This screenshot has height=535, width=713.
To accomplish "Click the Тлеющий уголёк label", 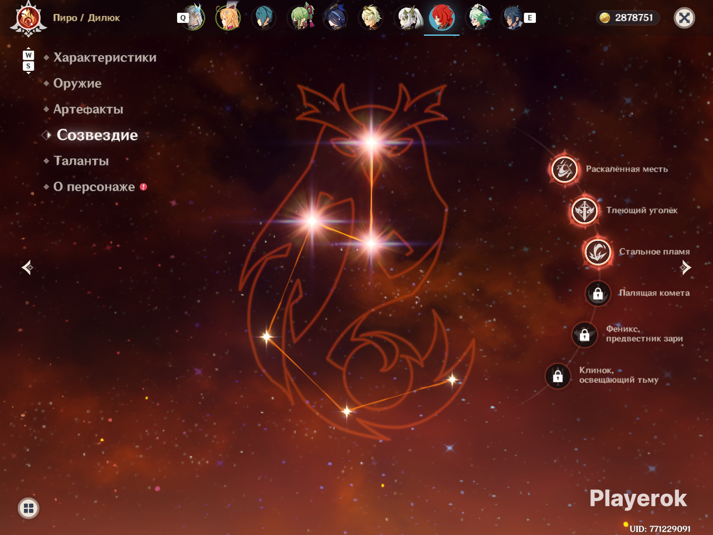I will [x=642, y=210].
